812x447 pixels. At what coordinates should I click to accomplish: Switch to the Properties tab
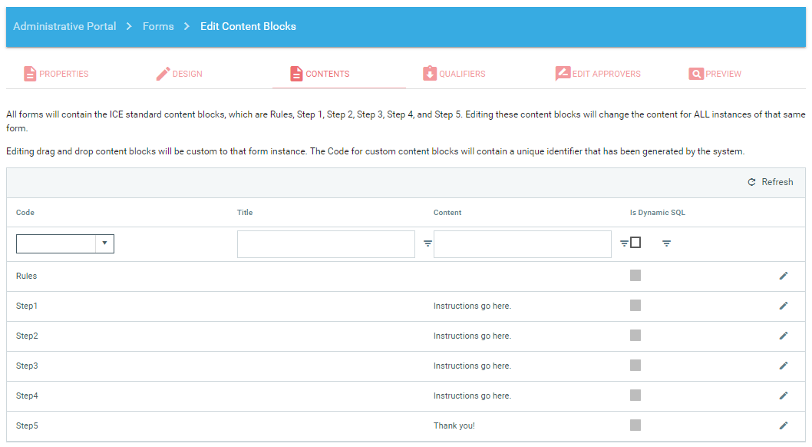[56, 74]
